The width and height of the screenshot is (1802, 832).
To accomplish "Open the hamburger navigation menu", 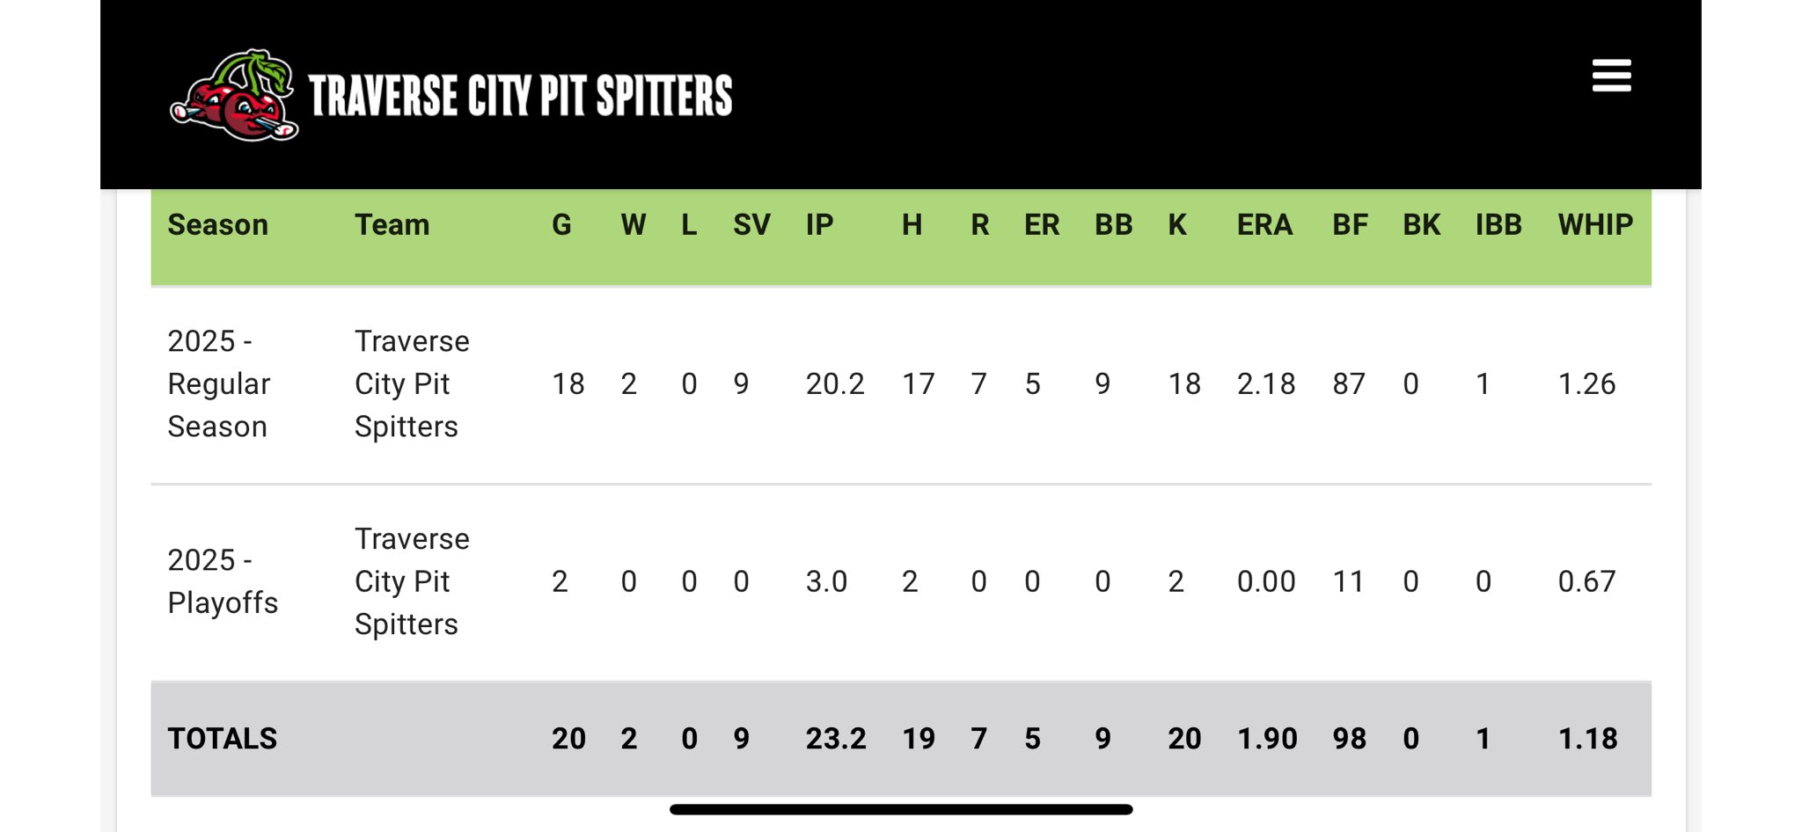I will [1611, 76].
